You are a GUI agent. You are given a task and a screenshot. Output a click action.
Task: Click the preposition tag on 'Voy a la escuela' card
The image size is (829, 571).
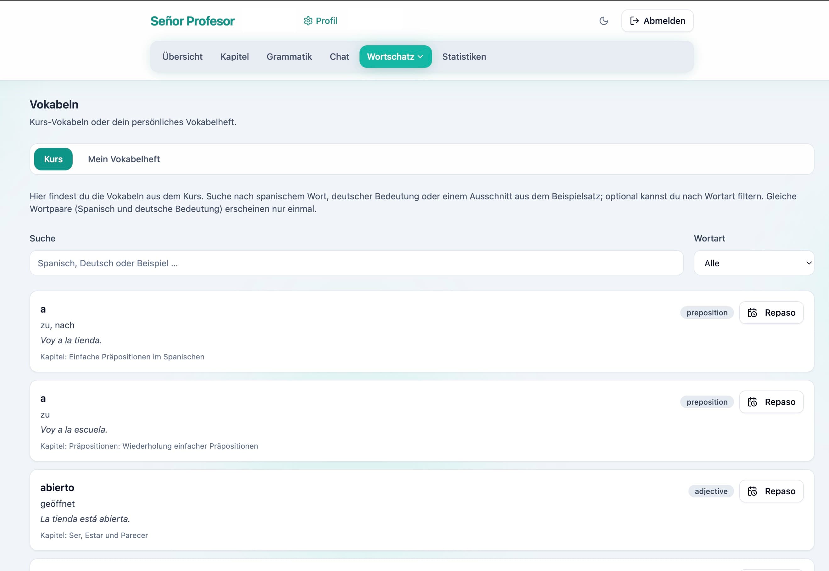pyautogui.click(x=707, y=402)
